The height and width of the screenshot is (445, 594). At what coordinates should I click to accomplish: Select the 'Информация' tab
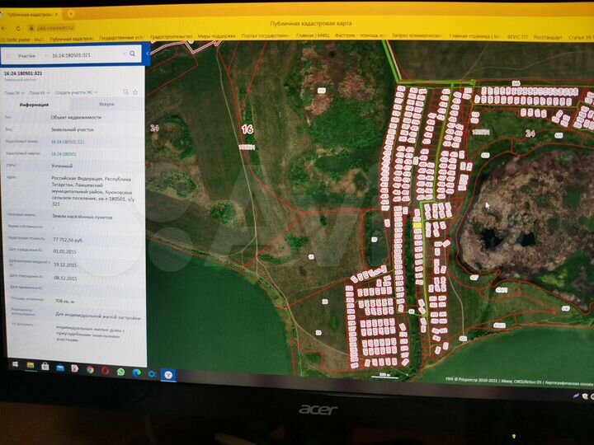pos(35,105)
